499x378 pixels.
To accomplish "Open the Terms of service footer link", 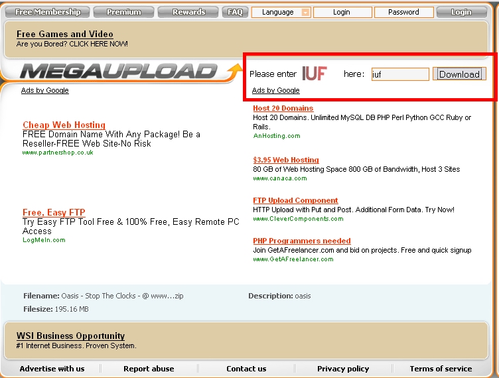I will 441,369.
